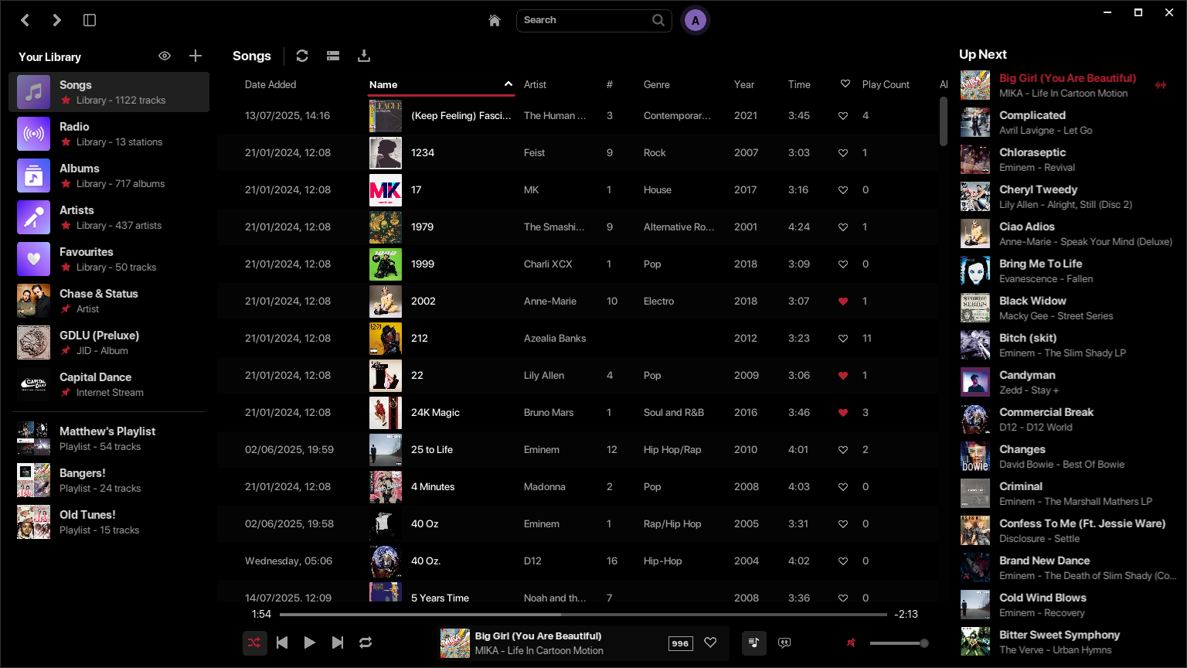The image size is (1187, 668).
Task: Favourite the song 212 by Azealia Banks
Action: pyautogui.click(x=843, y=339)
